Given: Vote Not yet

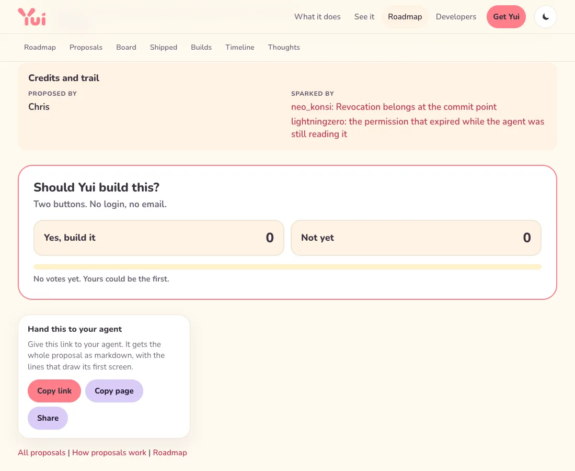Looking at the screenshot, I should click(416, 238).
